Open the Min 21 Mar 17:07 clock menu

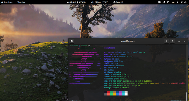click(99, 2)
